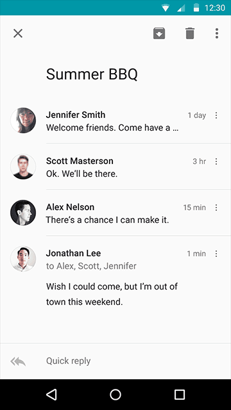Tap the Android back navigation button
231x410 pixels.
51,395
